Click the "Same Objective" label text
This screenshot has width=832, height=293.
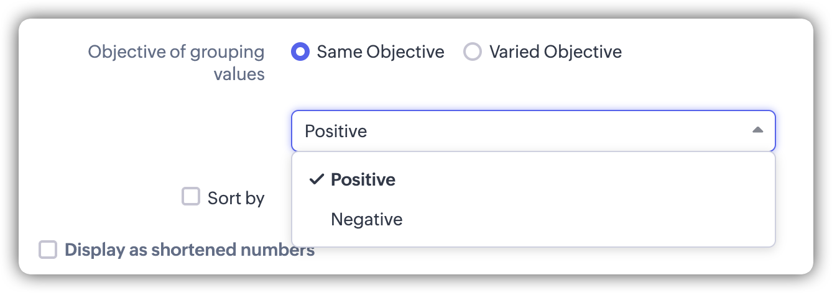point(380,52)
